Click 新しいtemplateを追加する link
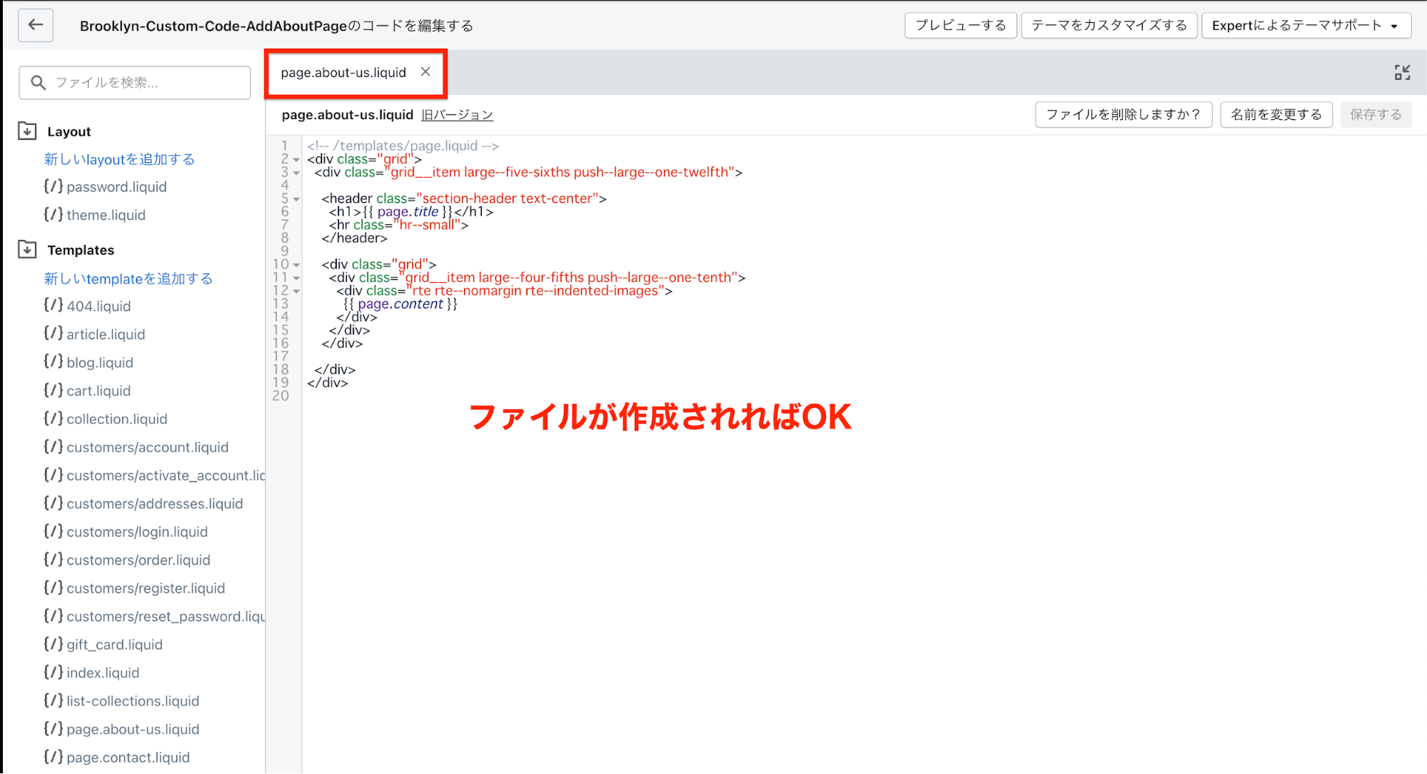This screenshot has height=774, width=1427. pyautogui.click(x=128, y=278)
